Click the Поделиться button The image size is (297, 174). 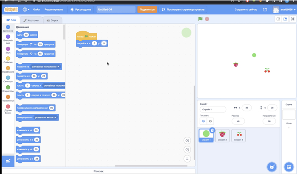tap(147, 9)
